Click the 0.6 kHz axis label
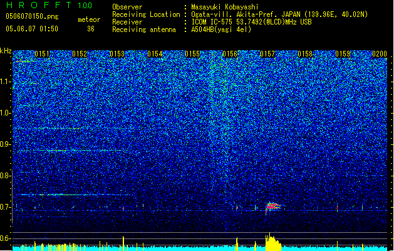 pyautogui.click(x=5, y=238)
